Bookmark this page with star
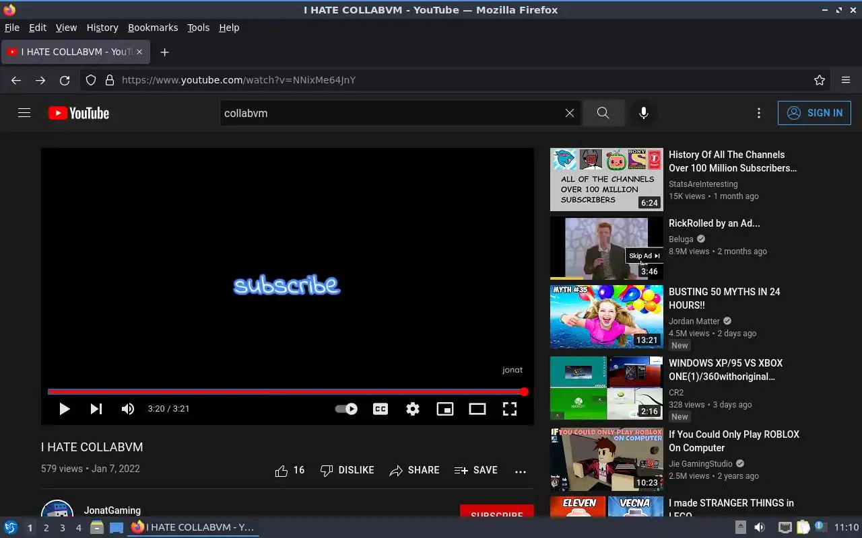The image size is (862, 538). pyautogui.click(x=820, y=80)
